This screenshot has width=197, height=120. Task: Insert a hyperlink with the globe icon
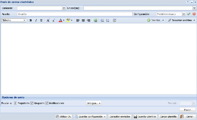tap(95, 20)
